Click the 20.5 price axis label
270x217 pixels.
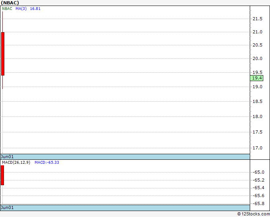tap(257, 45)
